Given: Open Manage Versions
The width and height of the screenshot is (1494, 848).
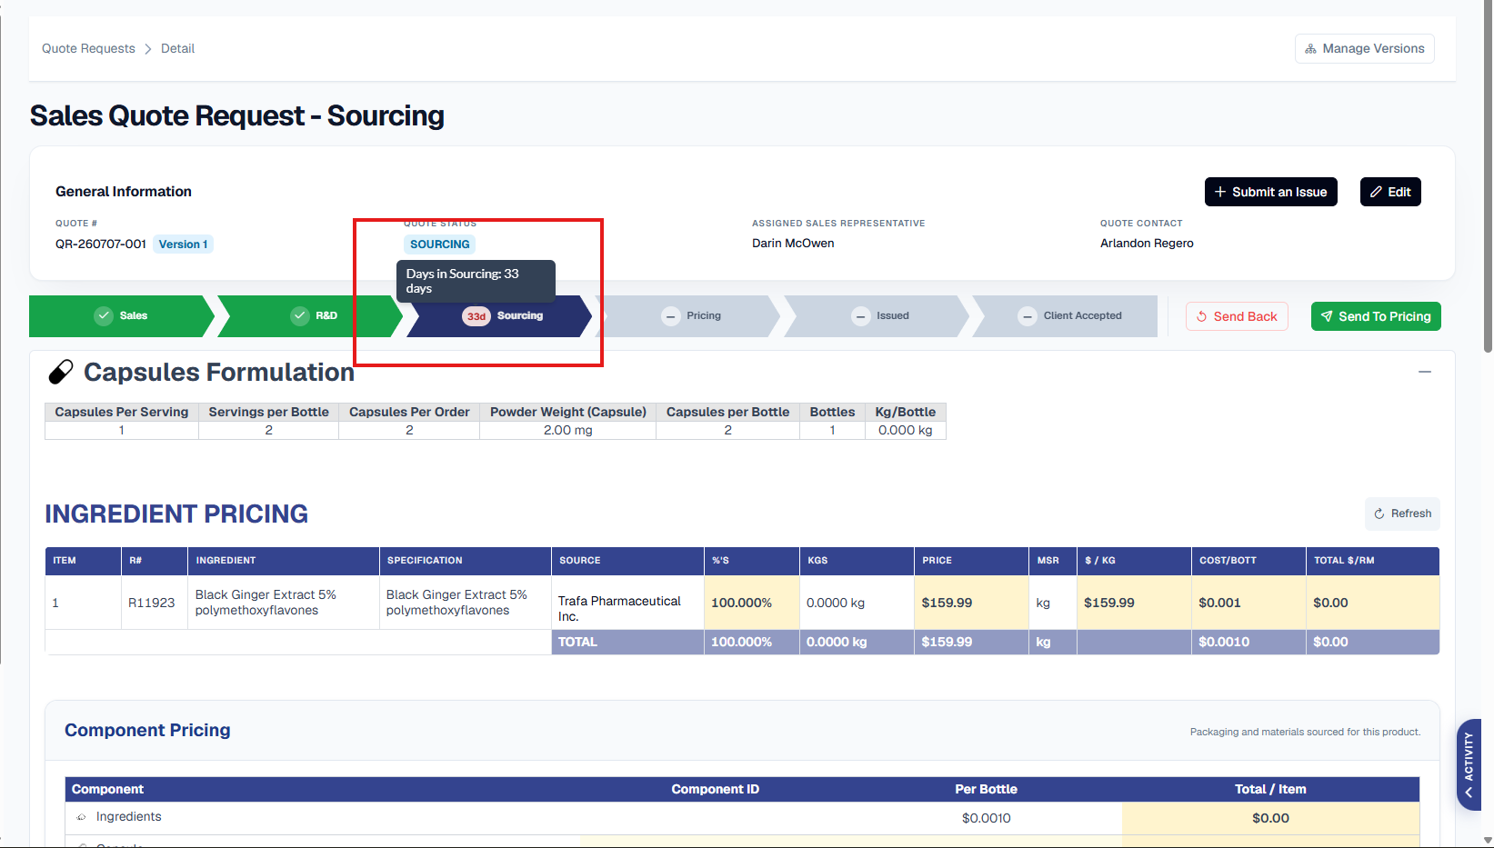Looking at the screenshot, I should point(1364,48).
